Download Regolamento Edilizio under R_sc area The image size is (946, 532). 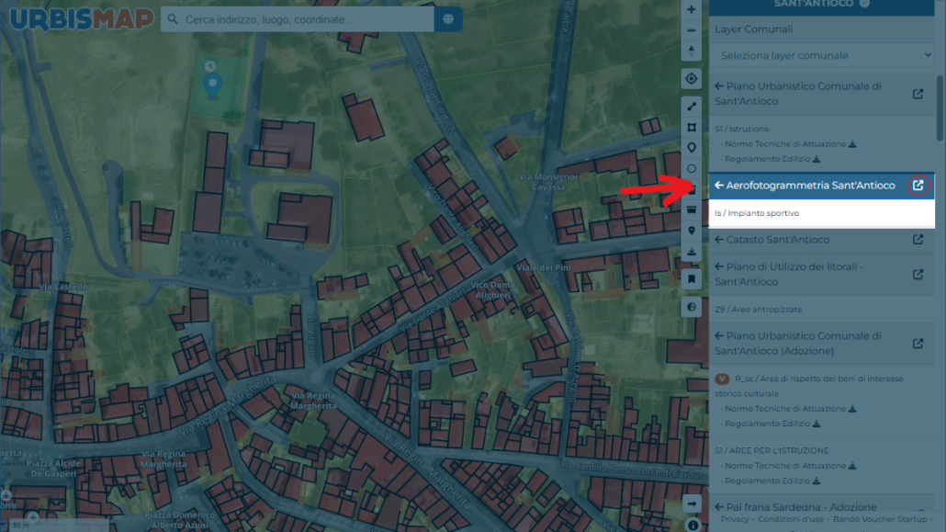click(x=816, y=424)
